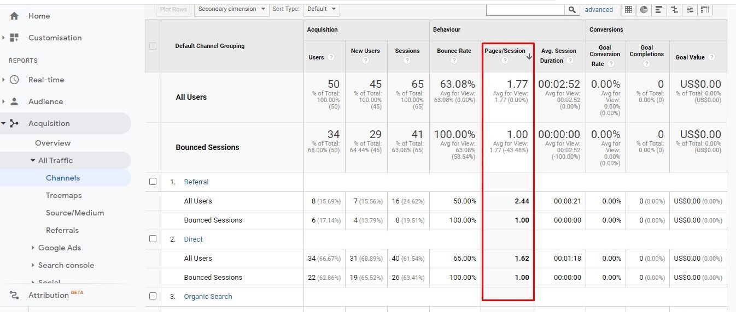This screenshot has width=736, height=312.
Task: Click the search magnifier button
Action: (x=572, y=9)
